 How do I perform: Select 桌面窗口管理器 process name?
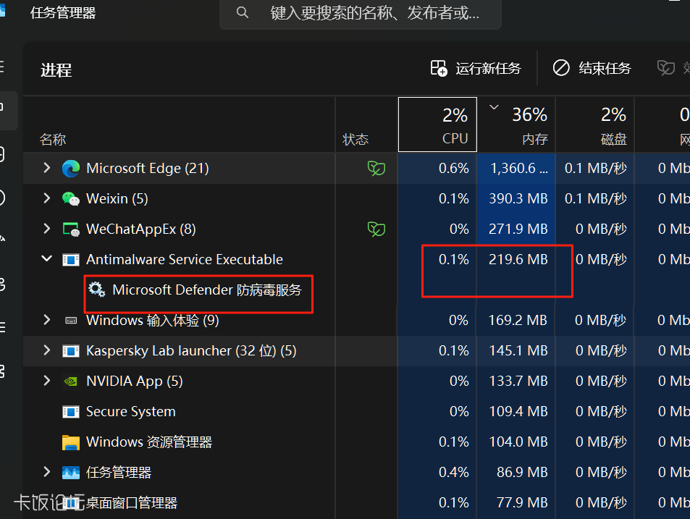coord(132,502)
